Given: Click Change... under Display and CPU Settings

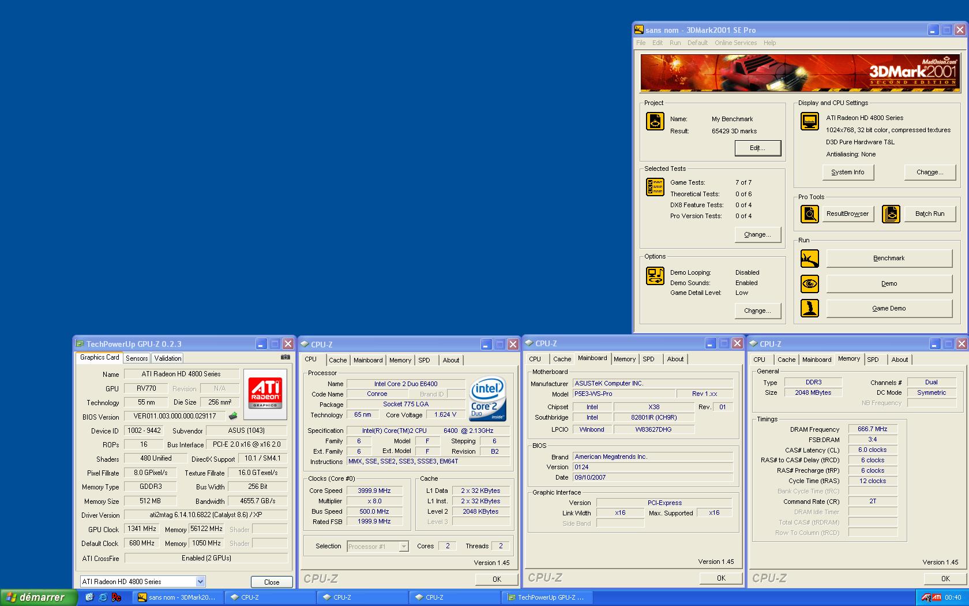Looking at the screenshot, I should (x=930, y=172).
